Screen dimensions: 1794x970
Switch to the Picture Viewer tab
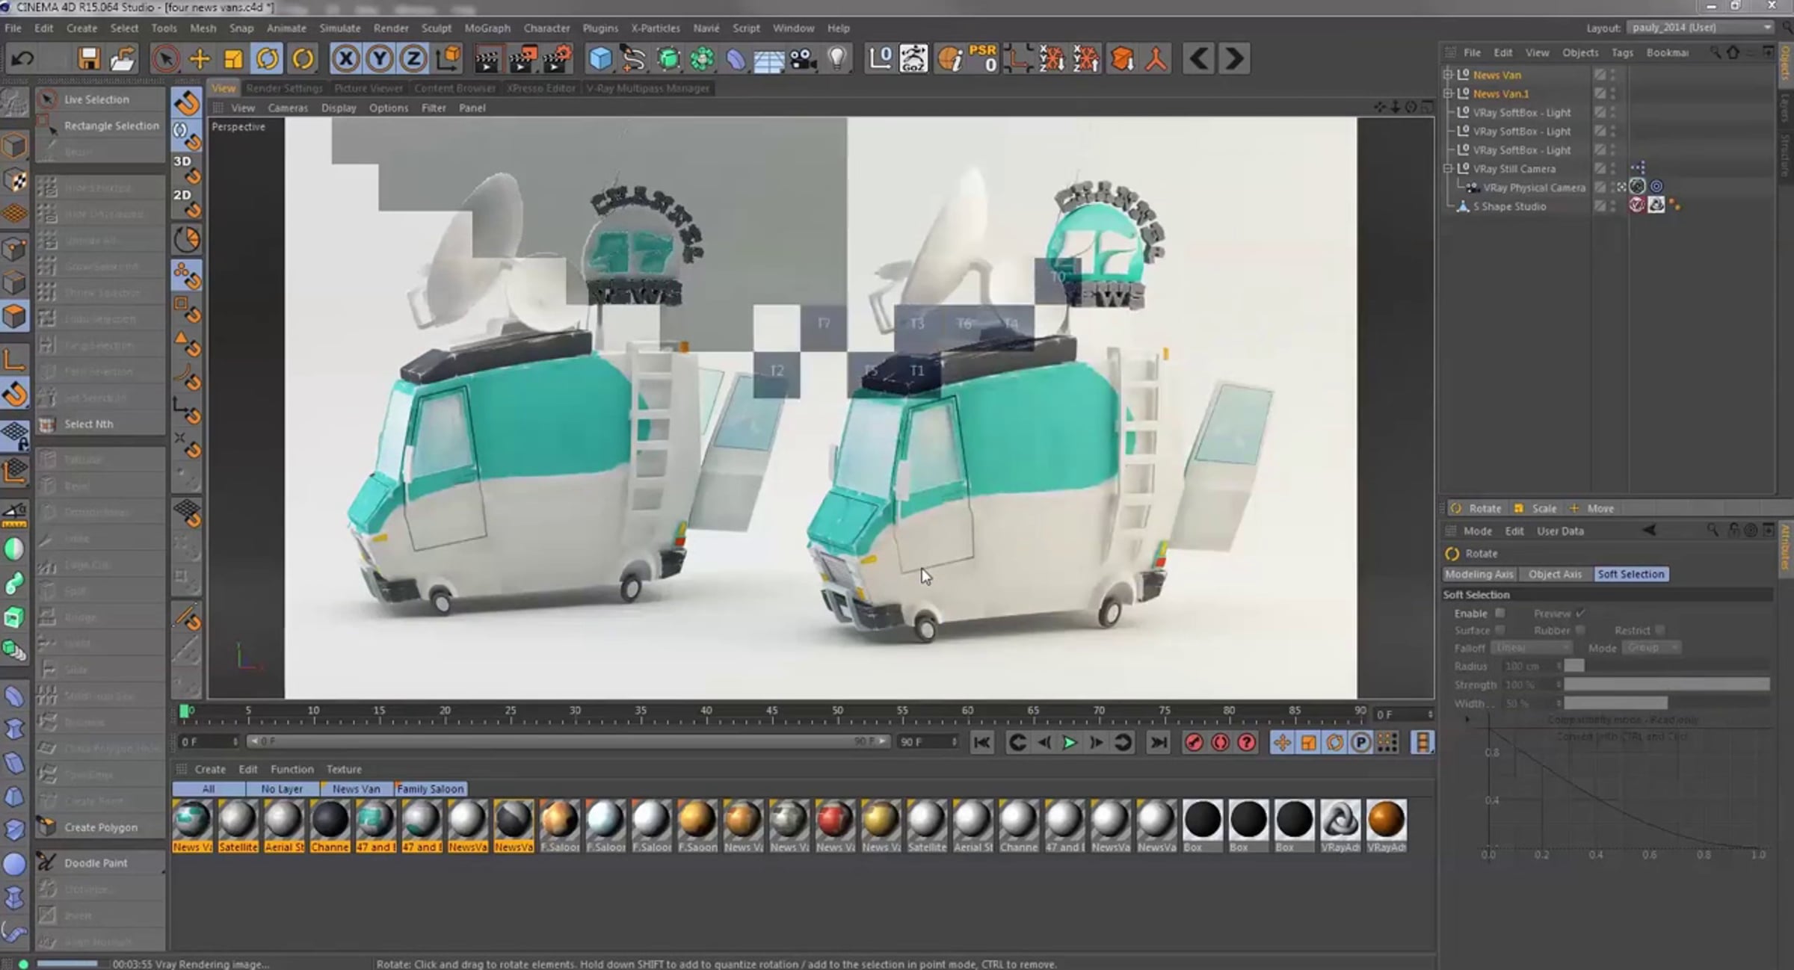pos(368,88)
